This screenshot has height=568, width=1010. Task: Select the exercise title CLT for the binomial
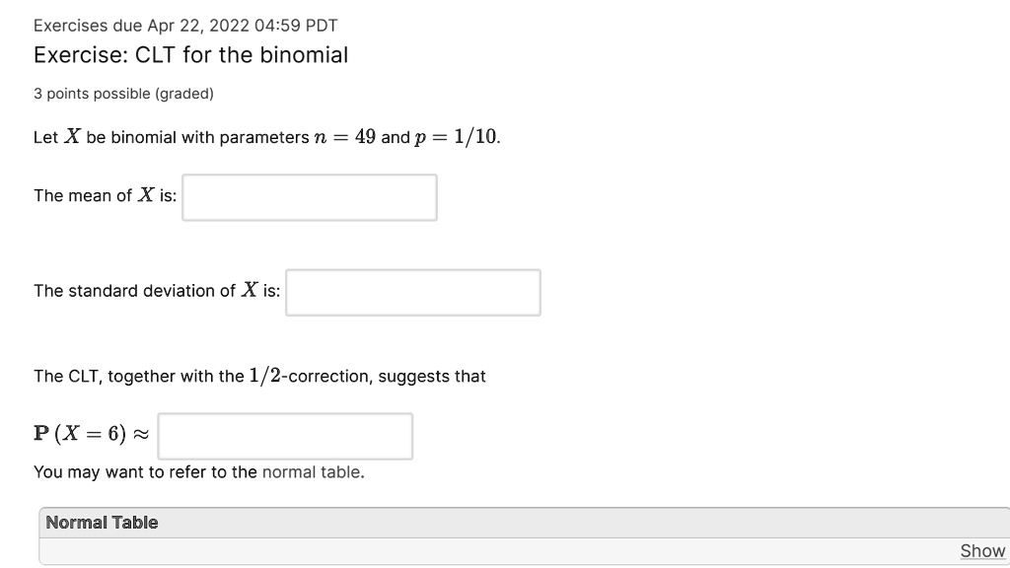click(191, 55)
